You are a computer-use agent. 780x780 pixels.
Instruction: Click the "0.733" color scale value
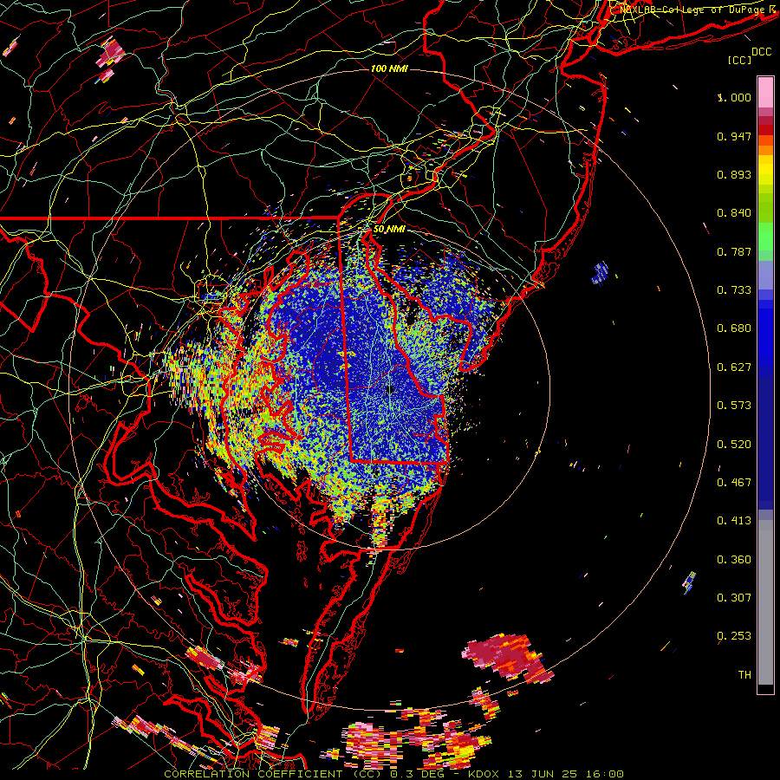[x=734, y=290]
